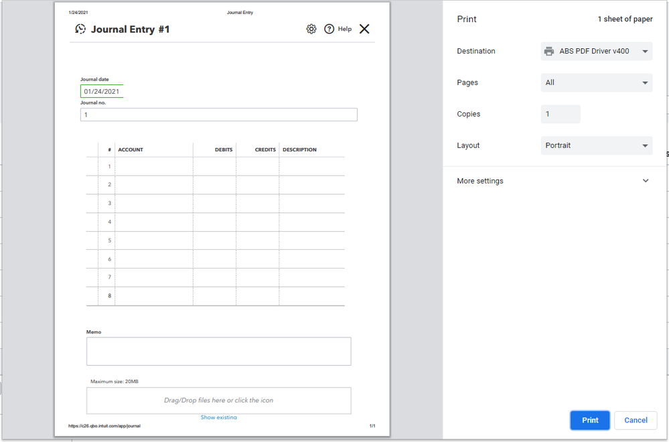Viewport: 669px width, 442px height.
Task: Click the Copies number field
Action: [561, 114]
